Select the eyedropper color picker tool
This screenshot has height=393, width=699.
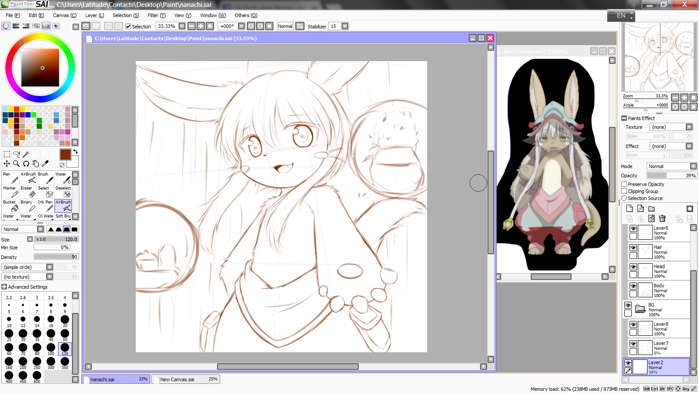click(45, 164)
